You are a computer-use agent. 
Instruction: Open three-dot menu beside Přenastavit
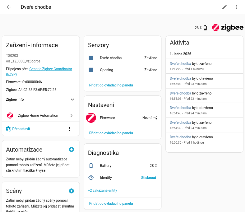click(x=69, y=129)
